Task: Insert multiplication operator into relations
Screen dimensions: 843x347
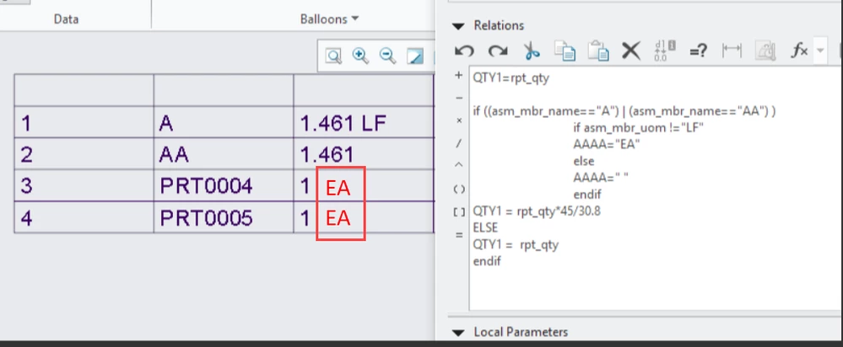Action: click(458, 120)
